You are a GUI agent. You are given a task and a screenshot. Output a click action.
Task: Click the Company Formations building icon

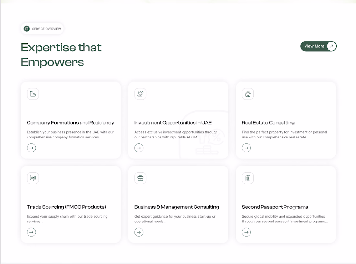33,94
